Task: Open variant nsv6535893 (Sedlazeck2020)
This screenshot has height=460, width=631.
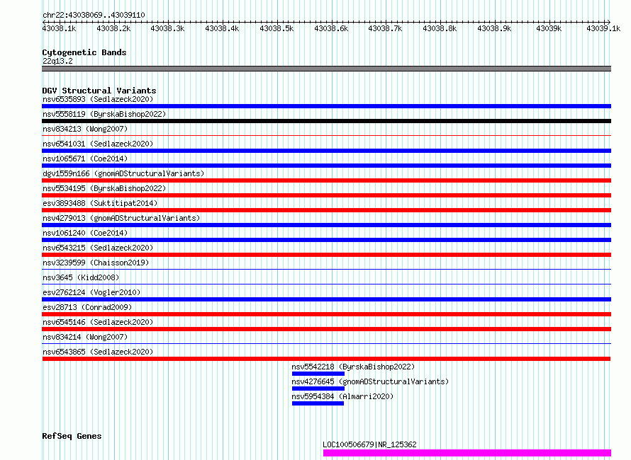Action: coord(98,99)
